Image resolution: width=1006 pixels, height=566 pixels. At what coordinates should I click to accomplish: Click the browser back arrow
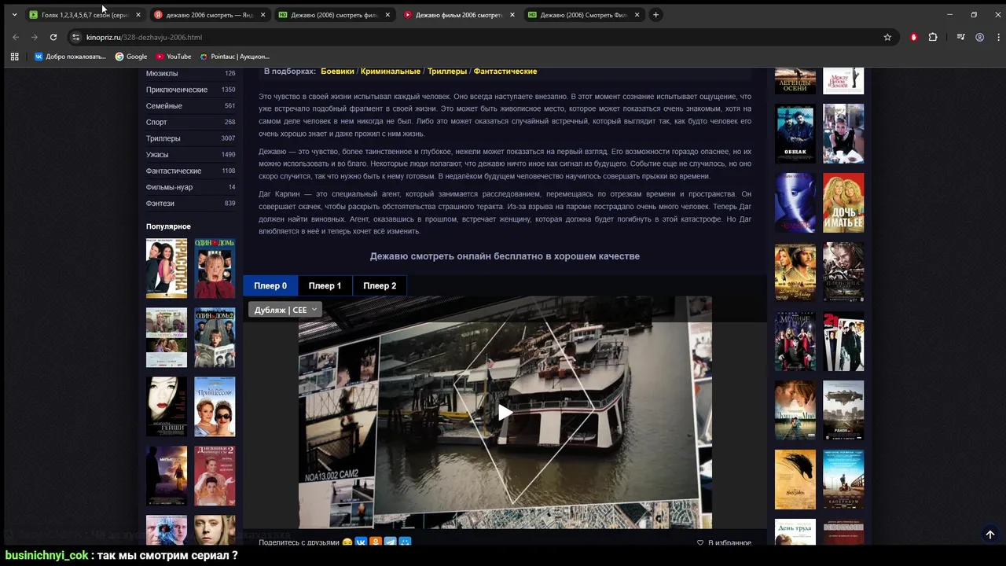pyautogui.click(x=15, y=37)
